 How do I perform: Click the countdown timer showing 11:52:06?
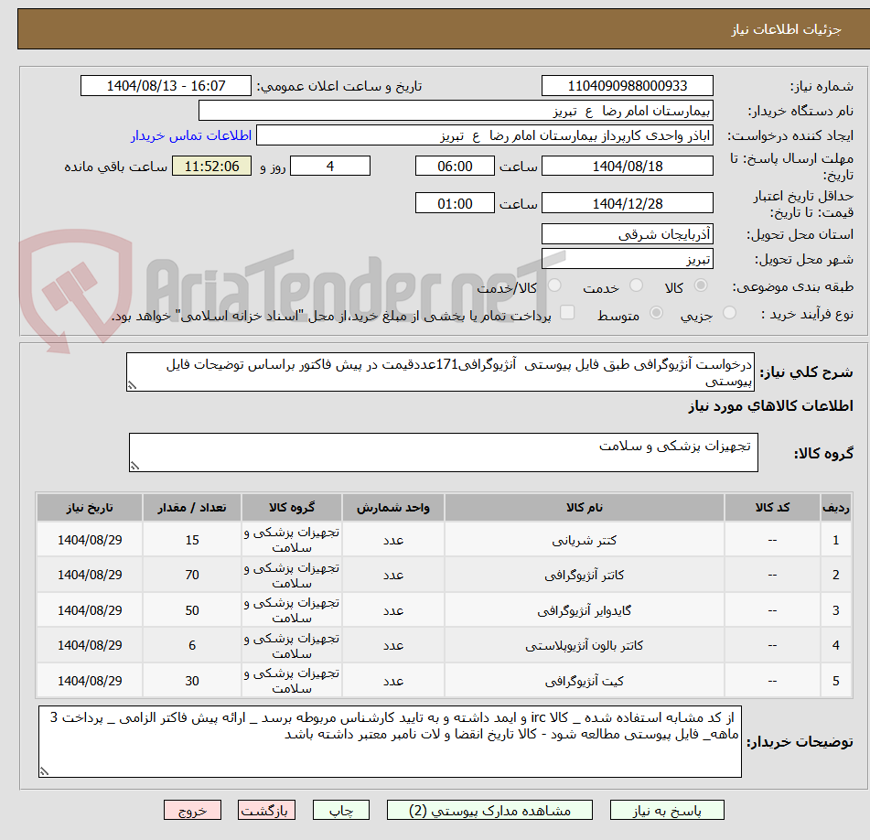(x=211, y=167)
